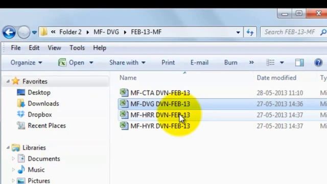
Task: Sort by Name column header
Action: pyautogui.click(x=128, y=78)
